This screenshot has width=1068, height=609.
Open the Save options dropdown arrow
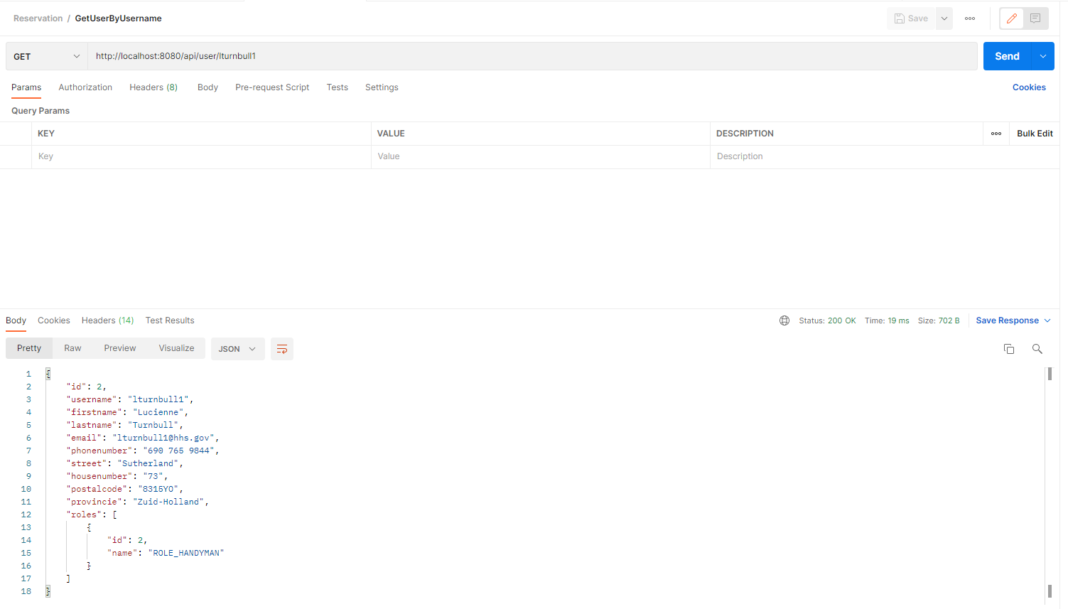[x=944, y=18]
